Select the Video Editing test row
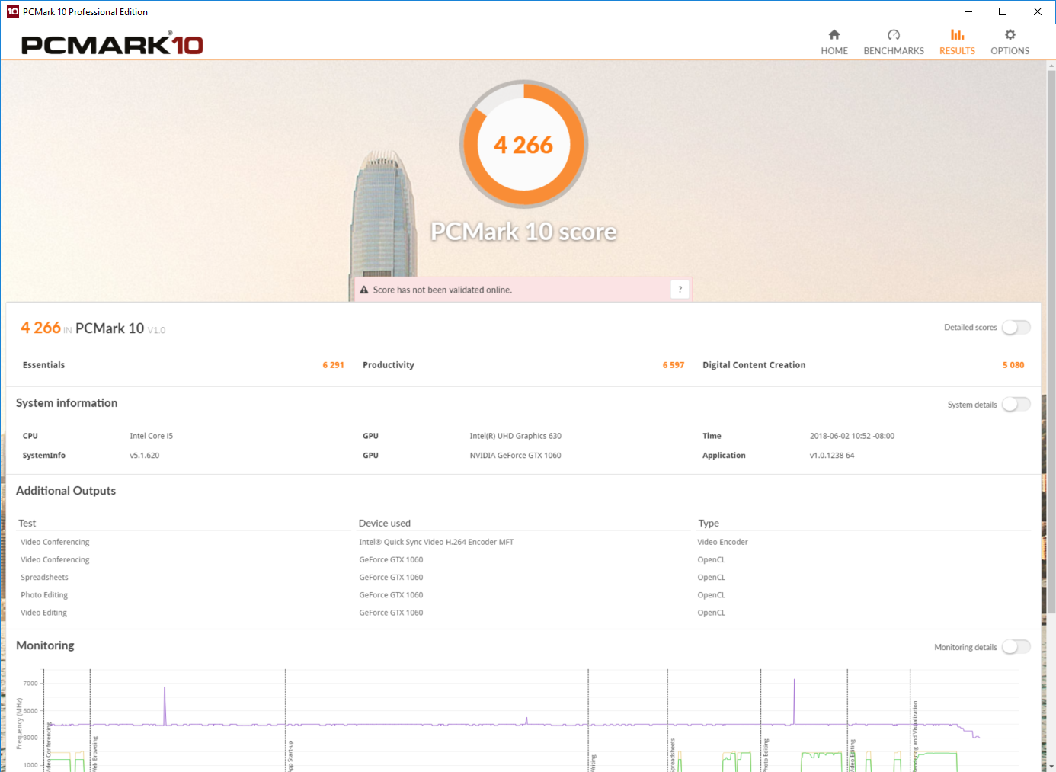 click(43, 613)
